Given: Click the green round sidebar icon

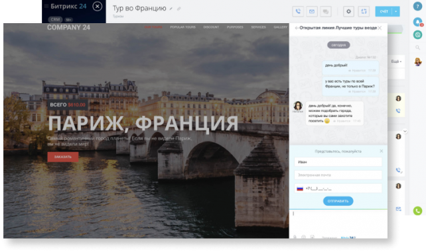Looking at the screenshot, I should pyautogui.click(x=417, y=34).
